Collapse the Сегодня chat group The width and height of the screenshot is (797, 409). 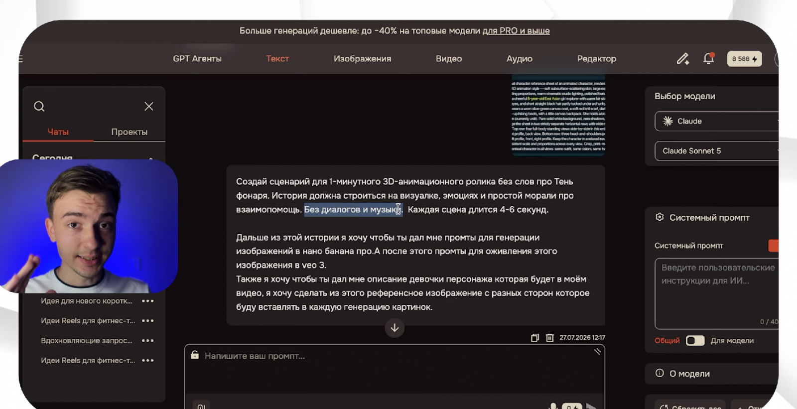tap(150, 158)
